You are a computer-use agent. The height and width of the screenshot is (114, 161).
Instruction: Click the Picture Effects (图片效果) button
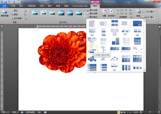(x=93, y=14)
